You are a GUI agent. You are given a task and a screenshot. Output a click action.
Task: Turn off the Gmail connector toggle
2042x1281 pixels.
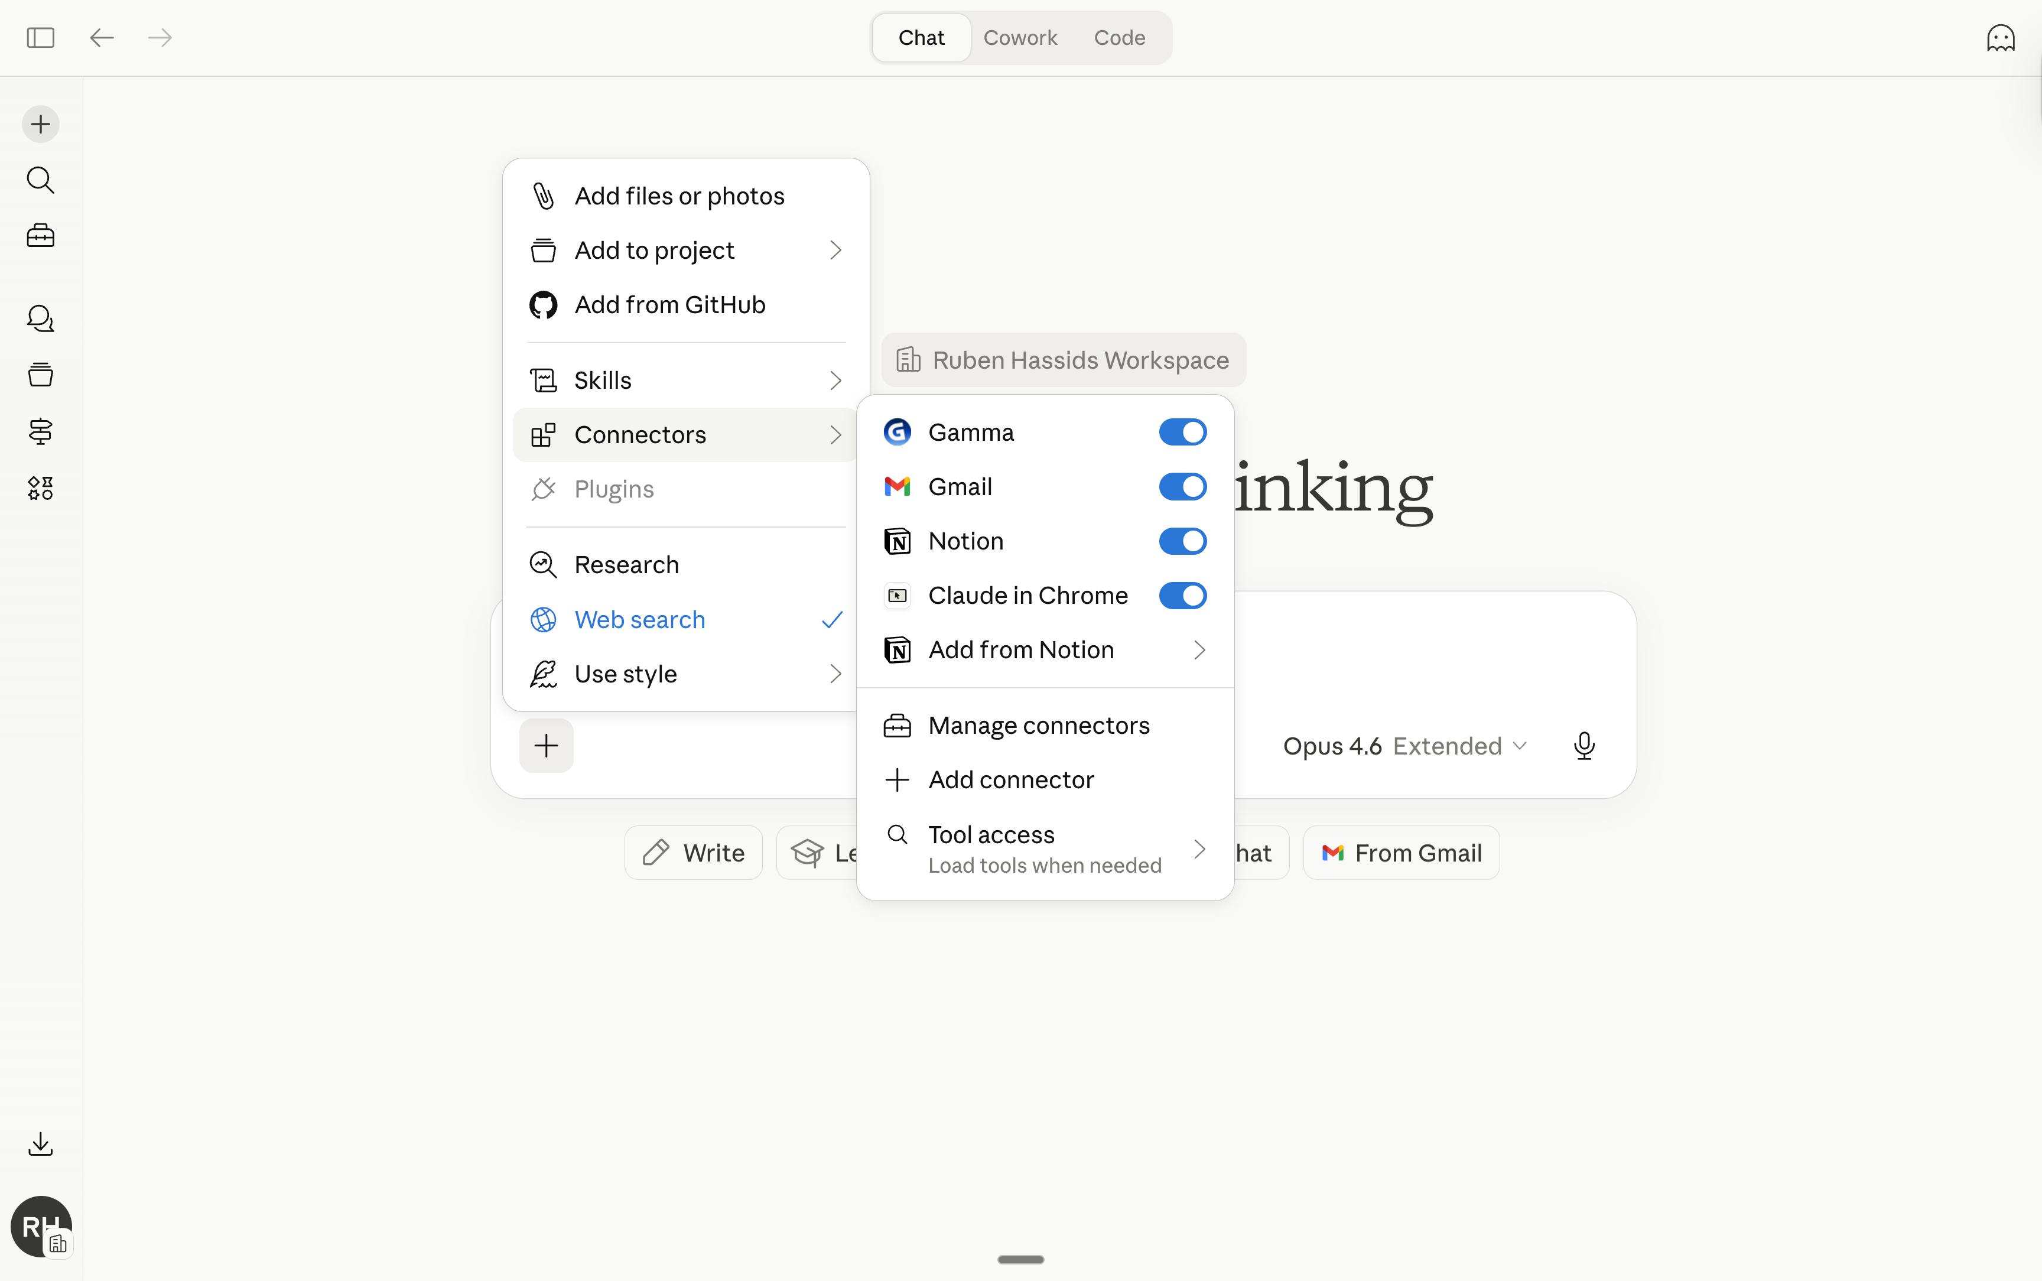click(1182, 487)
